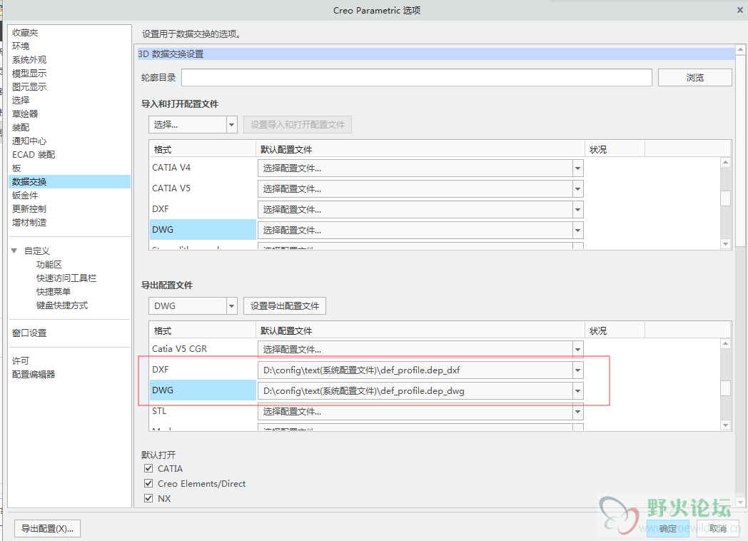Open the 配置编辑器
Image resolution: width=748 pixels, height=541 pixels.
[34, 374]
